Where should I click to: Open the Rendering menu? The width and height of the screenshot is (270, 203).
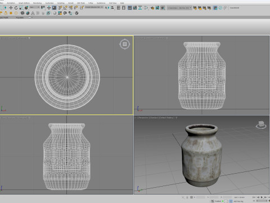(37, 3)
